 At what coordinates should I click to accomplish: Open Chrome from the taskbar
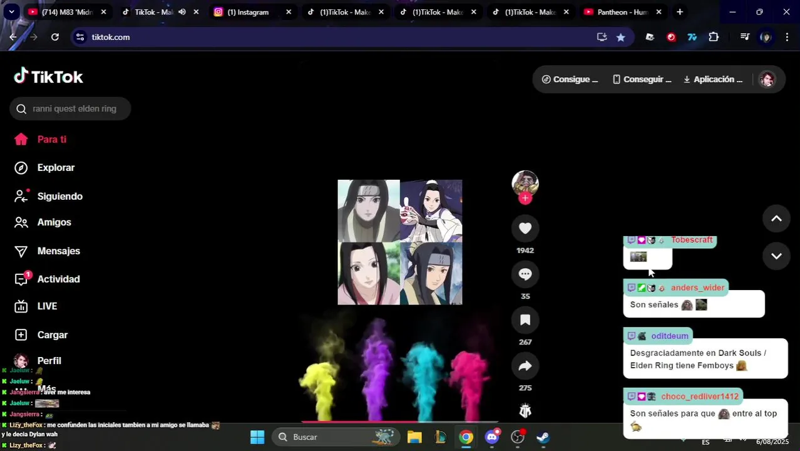[x=466, y=437]
